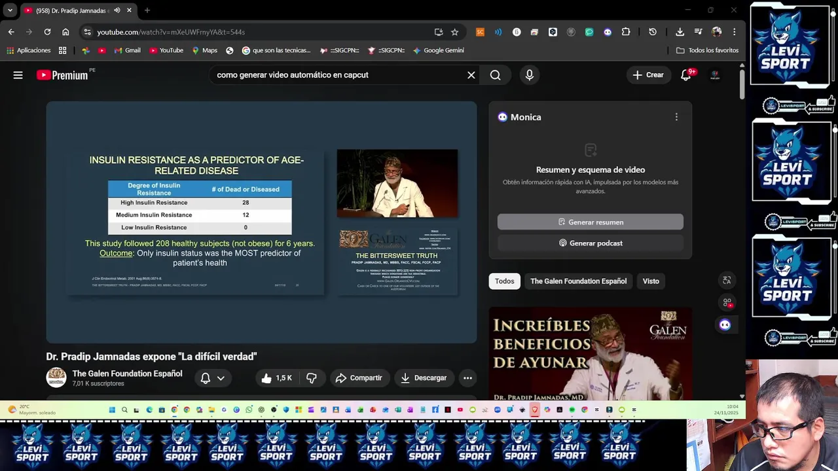Image resolution: width=838 pixels, height=471 pixels.
Task: Install or cast page icon in address bar
Action: click(x=439, y=32)
